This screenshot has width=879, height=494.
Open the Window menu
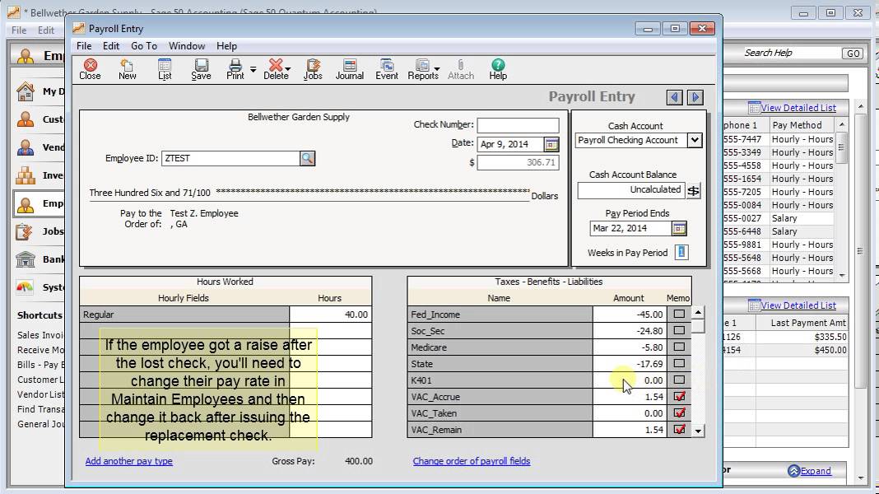pos(187,46)
